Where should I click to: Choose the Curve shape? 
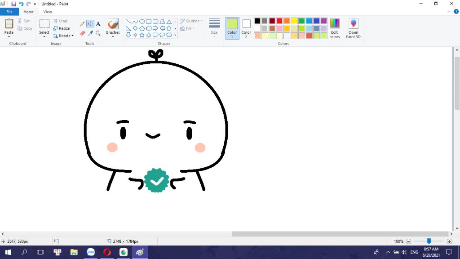[135, 22]
